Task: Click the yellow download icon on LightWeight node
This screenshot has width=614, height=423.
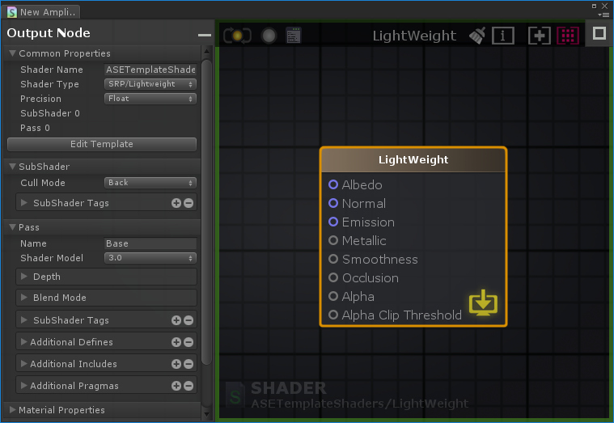Action: (483, 302)
